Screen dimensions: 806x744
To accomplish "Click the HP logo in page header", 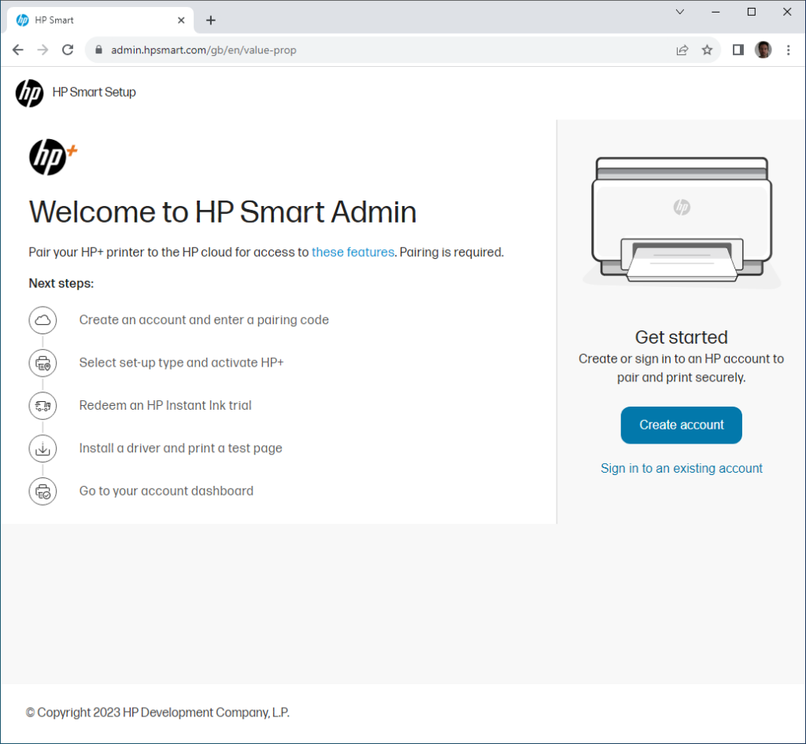I will 29,93.
